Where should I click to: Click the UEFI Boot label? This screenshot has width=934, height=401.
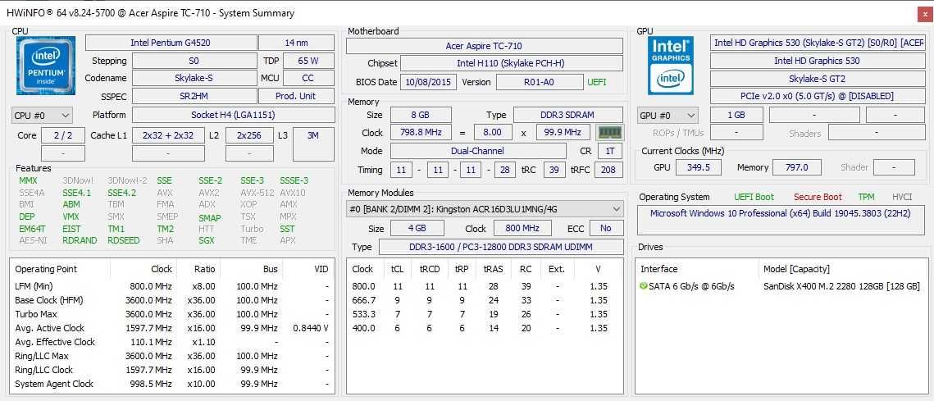coord(754,198)
